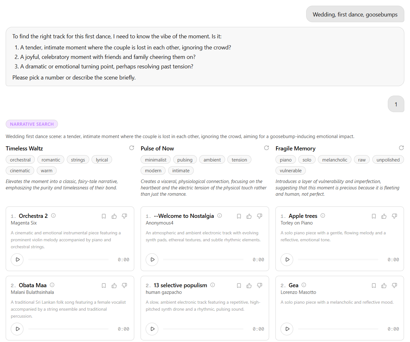Dislike the --Welcome to Nostalgia track
The width and height of the screenshot is (410, 342).
(x=260, y=216)
